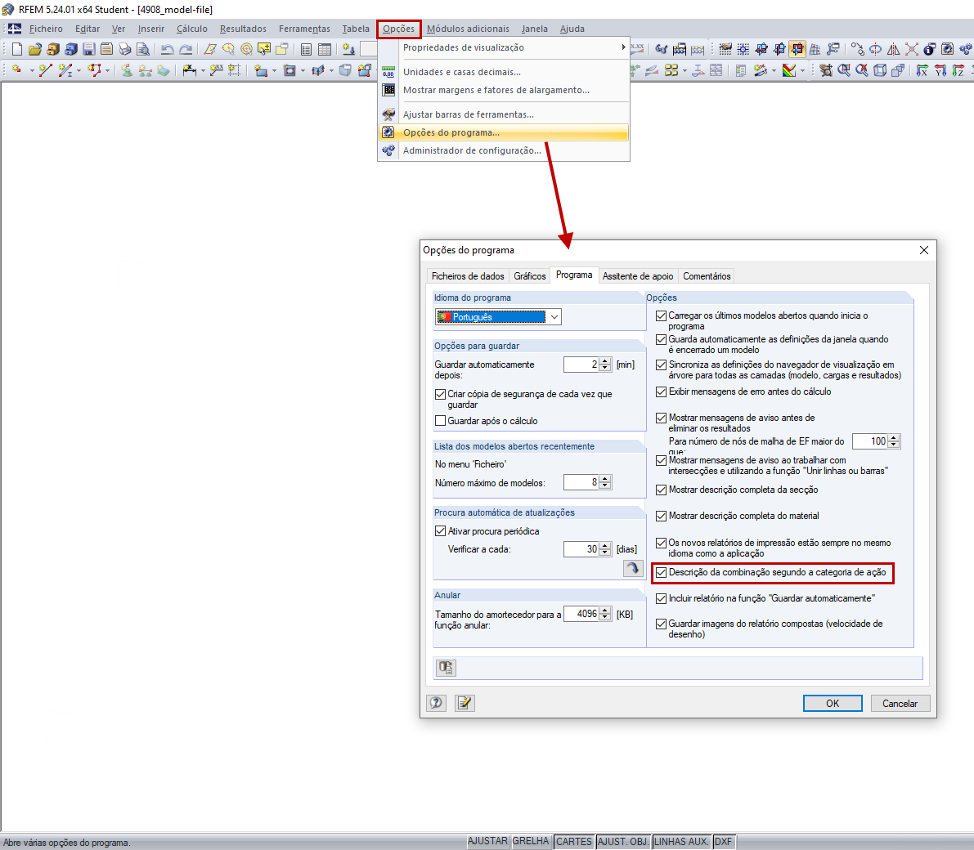The image size is (974, 850).
Task: Click the undo buffer field showing 4096
Action: (x=581, y=614)
